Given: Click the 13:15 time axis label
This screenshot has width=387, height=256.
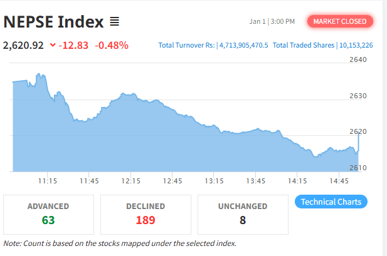Looking at the screenshot, I should (x=215, y=181).
